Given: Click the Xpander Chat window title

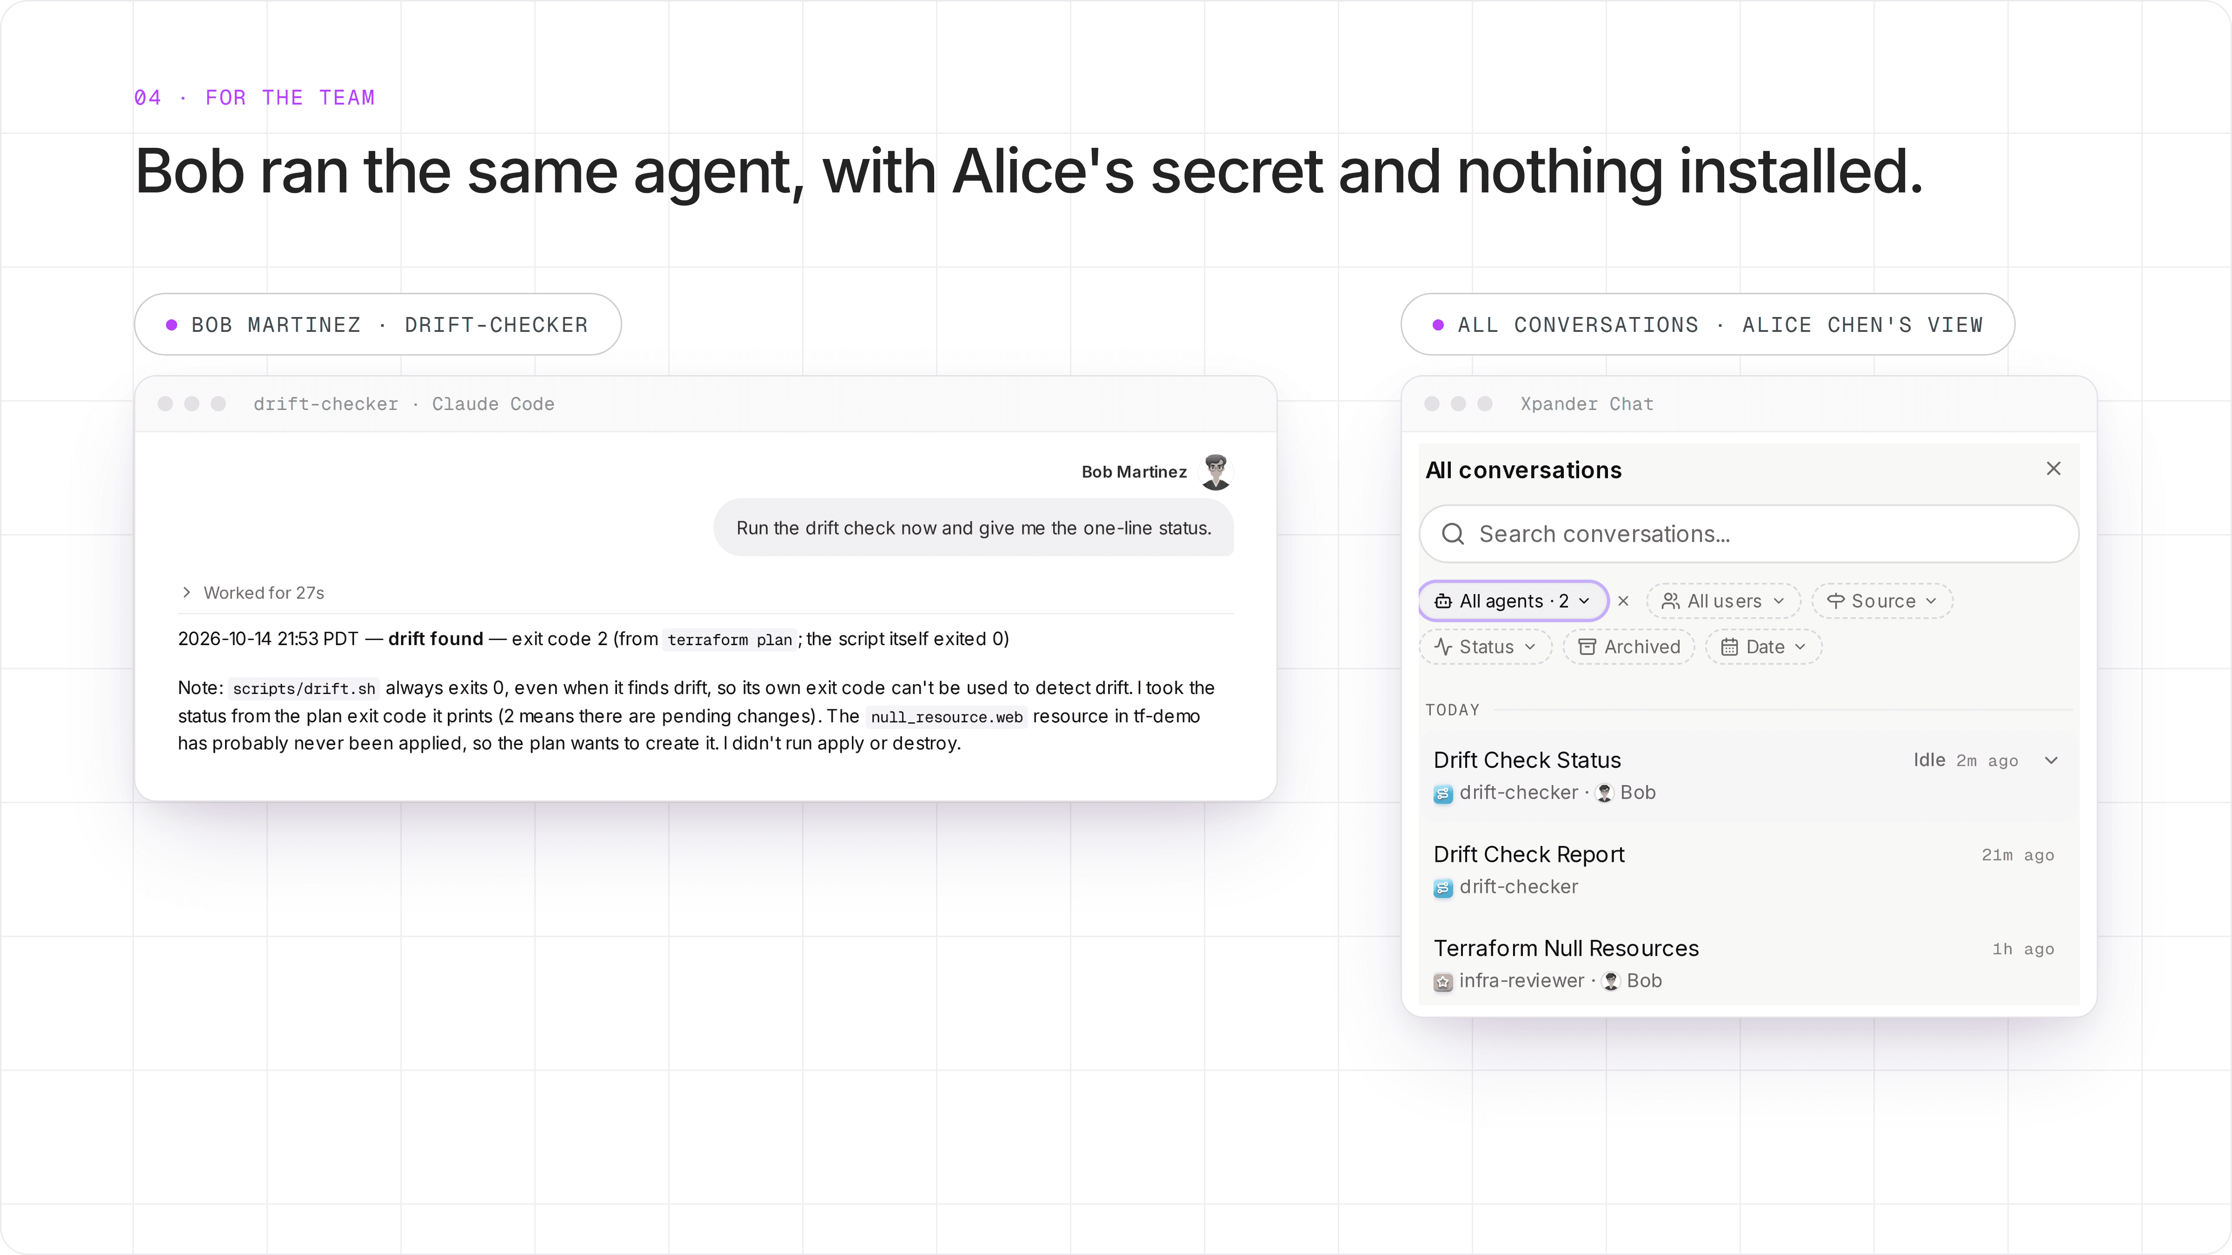Looking at the screenshot, I should tap(1587, 404).
